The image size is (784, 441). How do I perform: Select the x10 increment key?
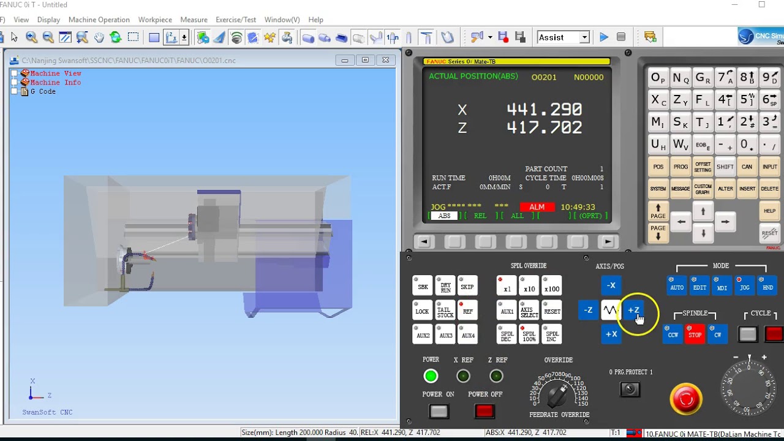(x=529, y=285)
